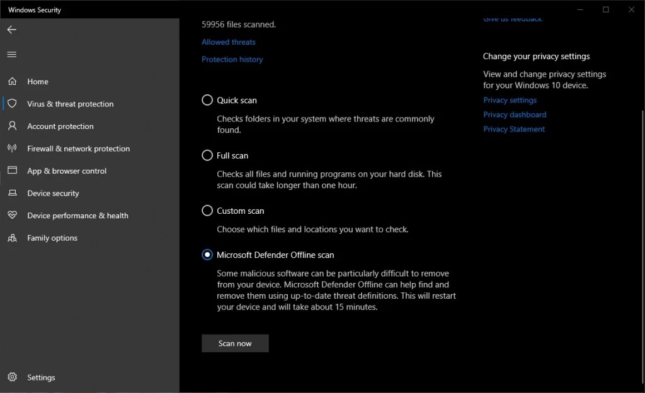Select Microsoft Defender Offline scan
The image size is (645, 393).
click(207, 254)
